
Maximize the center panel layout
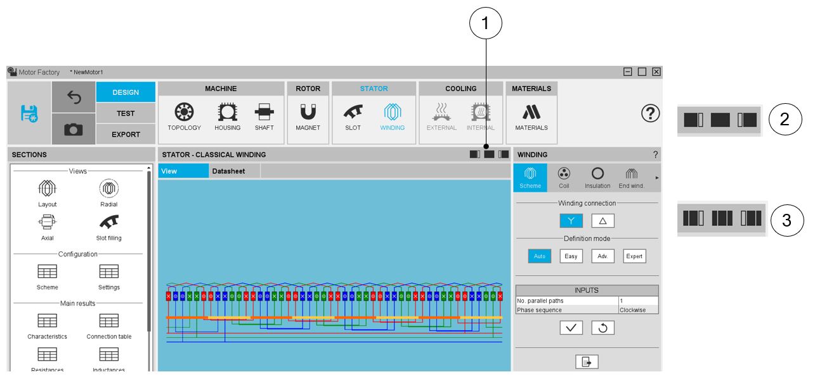[x=489, y=154]
